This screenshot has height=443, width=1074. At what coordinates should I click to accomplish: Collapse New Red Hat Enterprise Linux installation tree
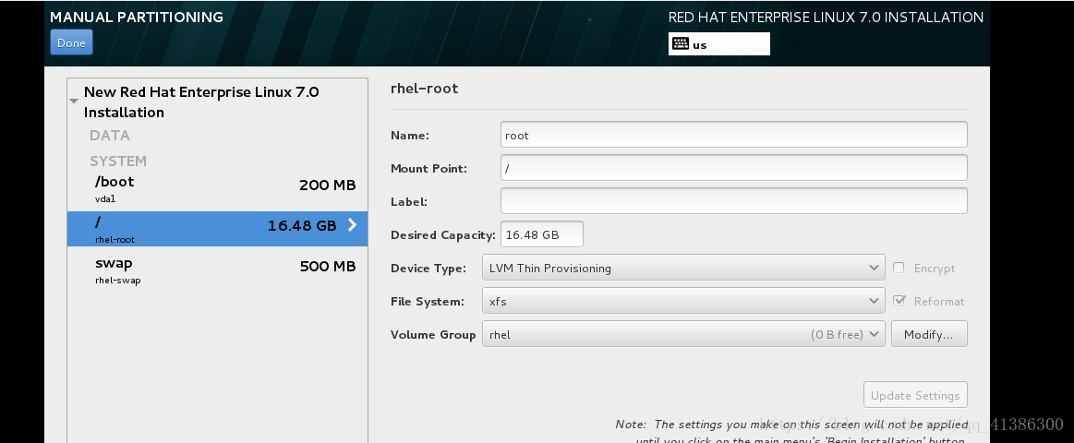74,102
